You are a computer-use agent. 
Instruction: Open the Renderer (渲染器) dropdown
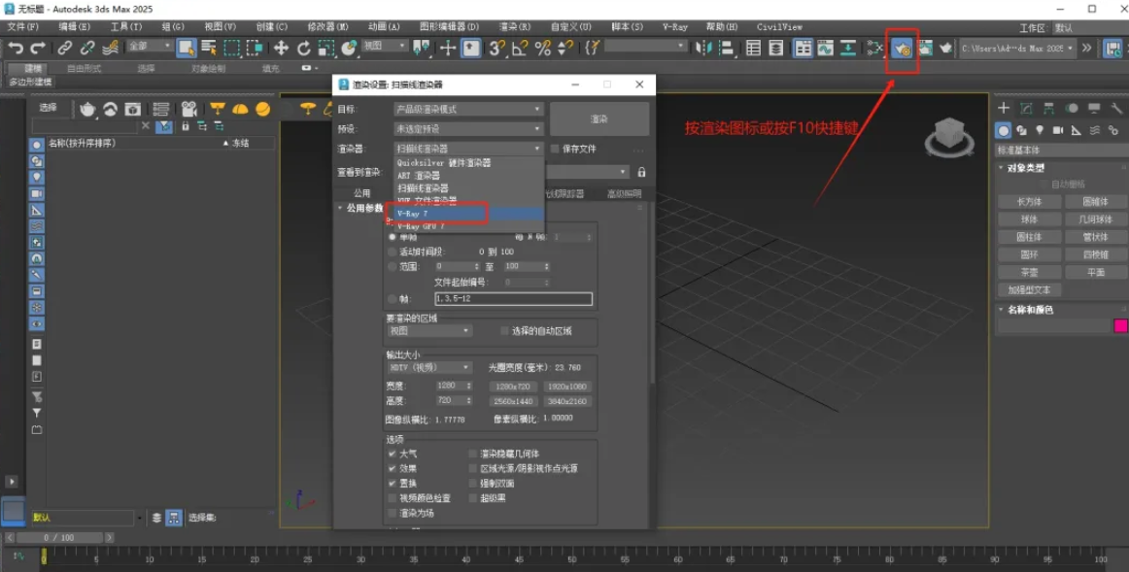point(468,149)
